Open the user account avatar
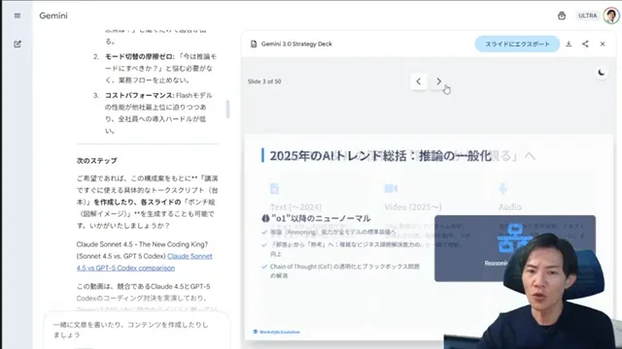 pyautogui.click(x=611, y=16)
